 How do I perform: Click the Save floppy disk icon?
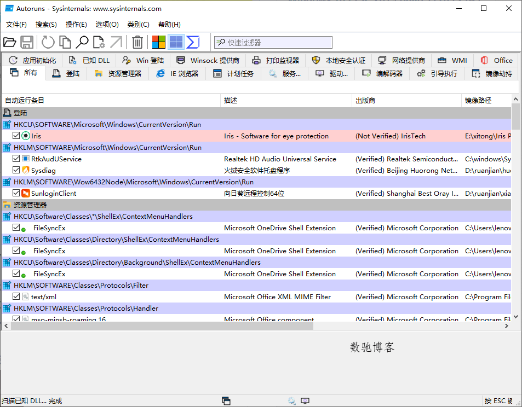27,42
